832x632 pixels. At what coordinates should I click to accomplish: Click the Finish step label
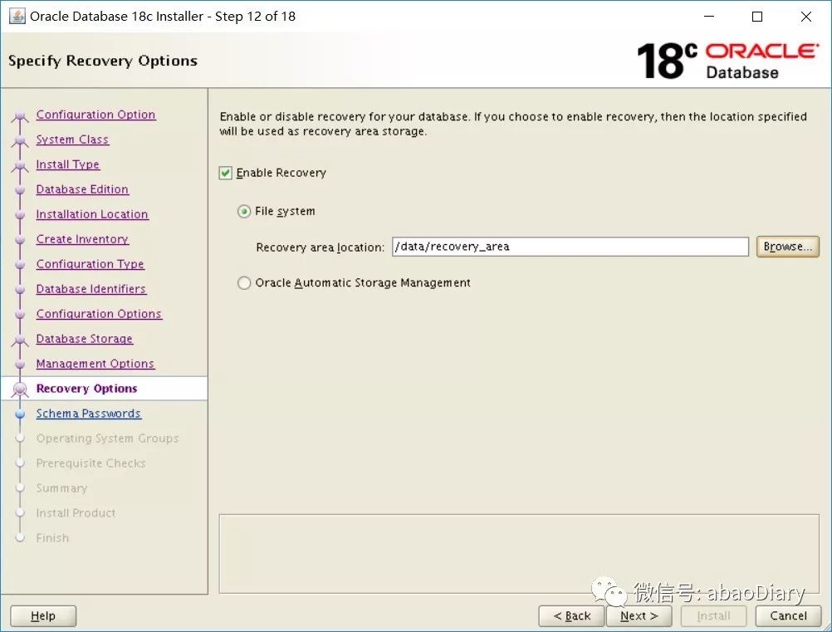point(52,538)
